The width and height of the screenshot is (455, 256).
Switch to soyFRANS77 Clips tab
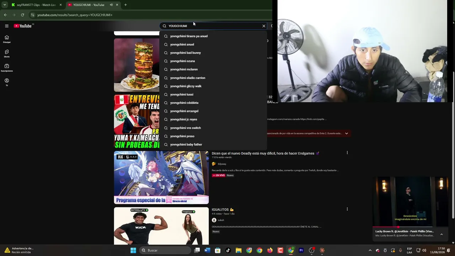click(37, 5)
